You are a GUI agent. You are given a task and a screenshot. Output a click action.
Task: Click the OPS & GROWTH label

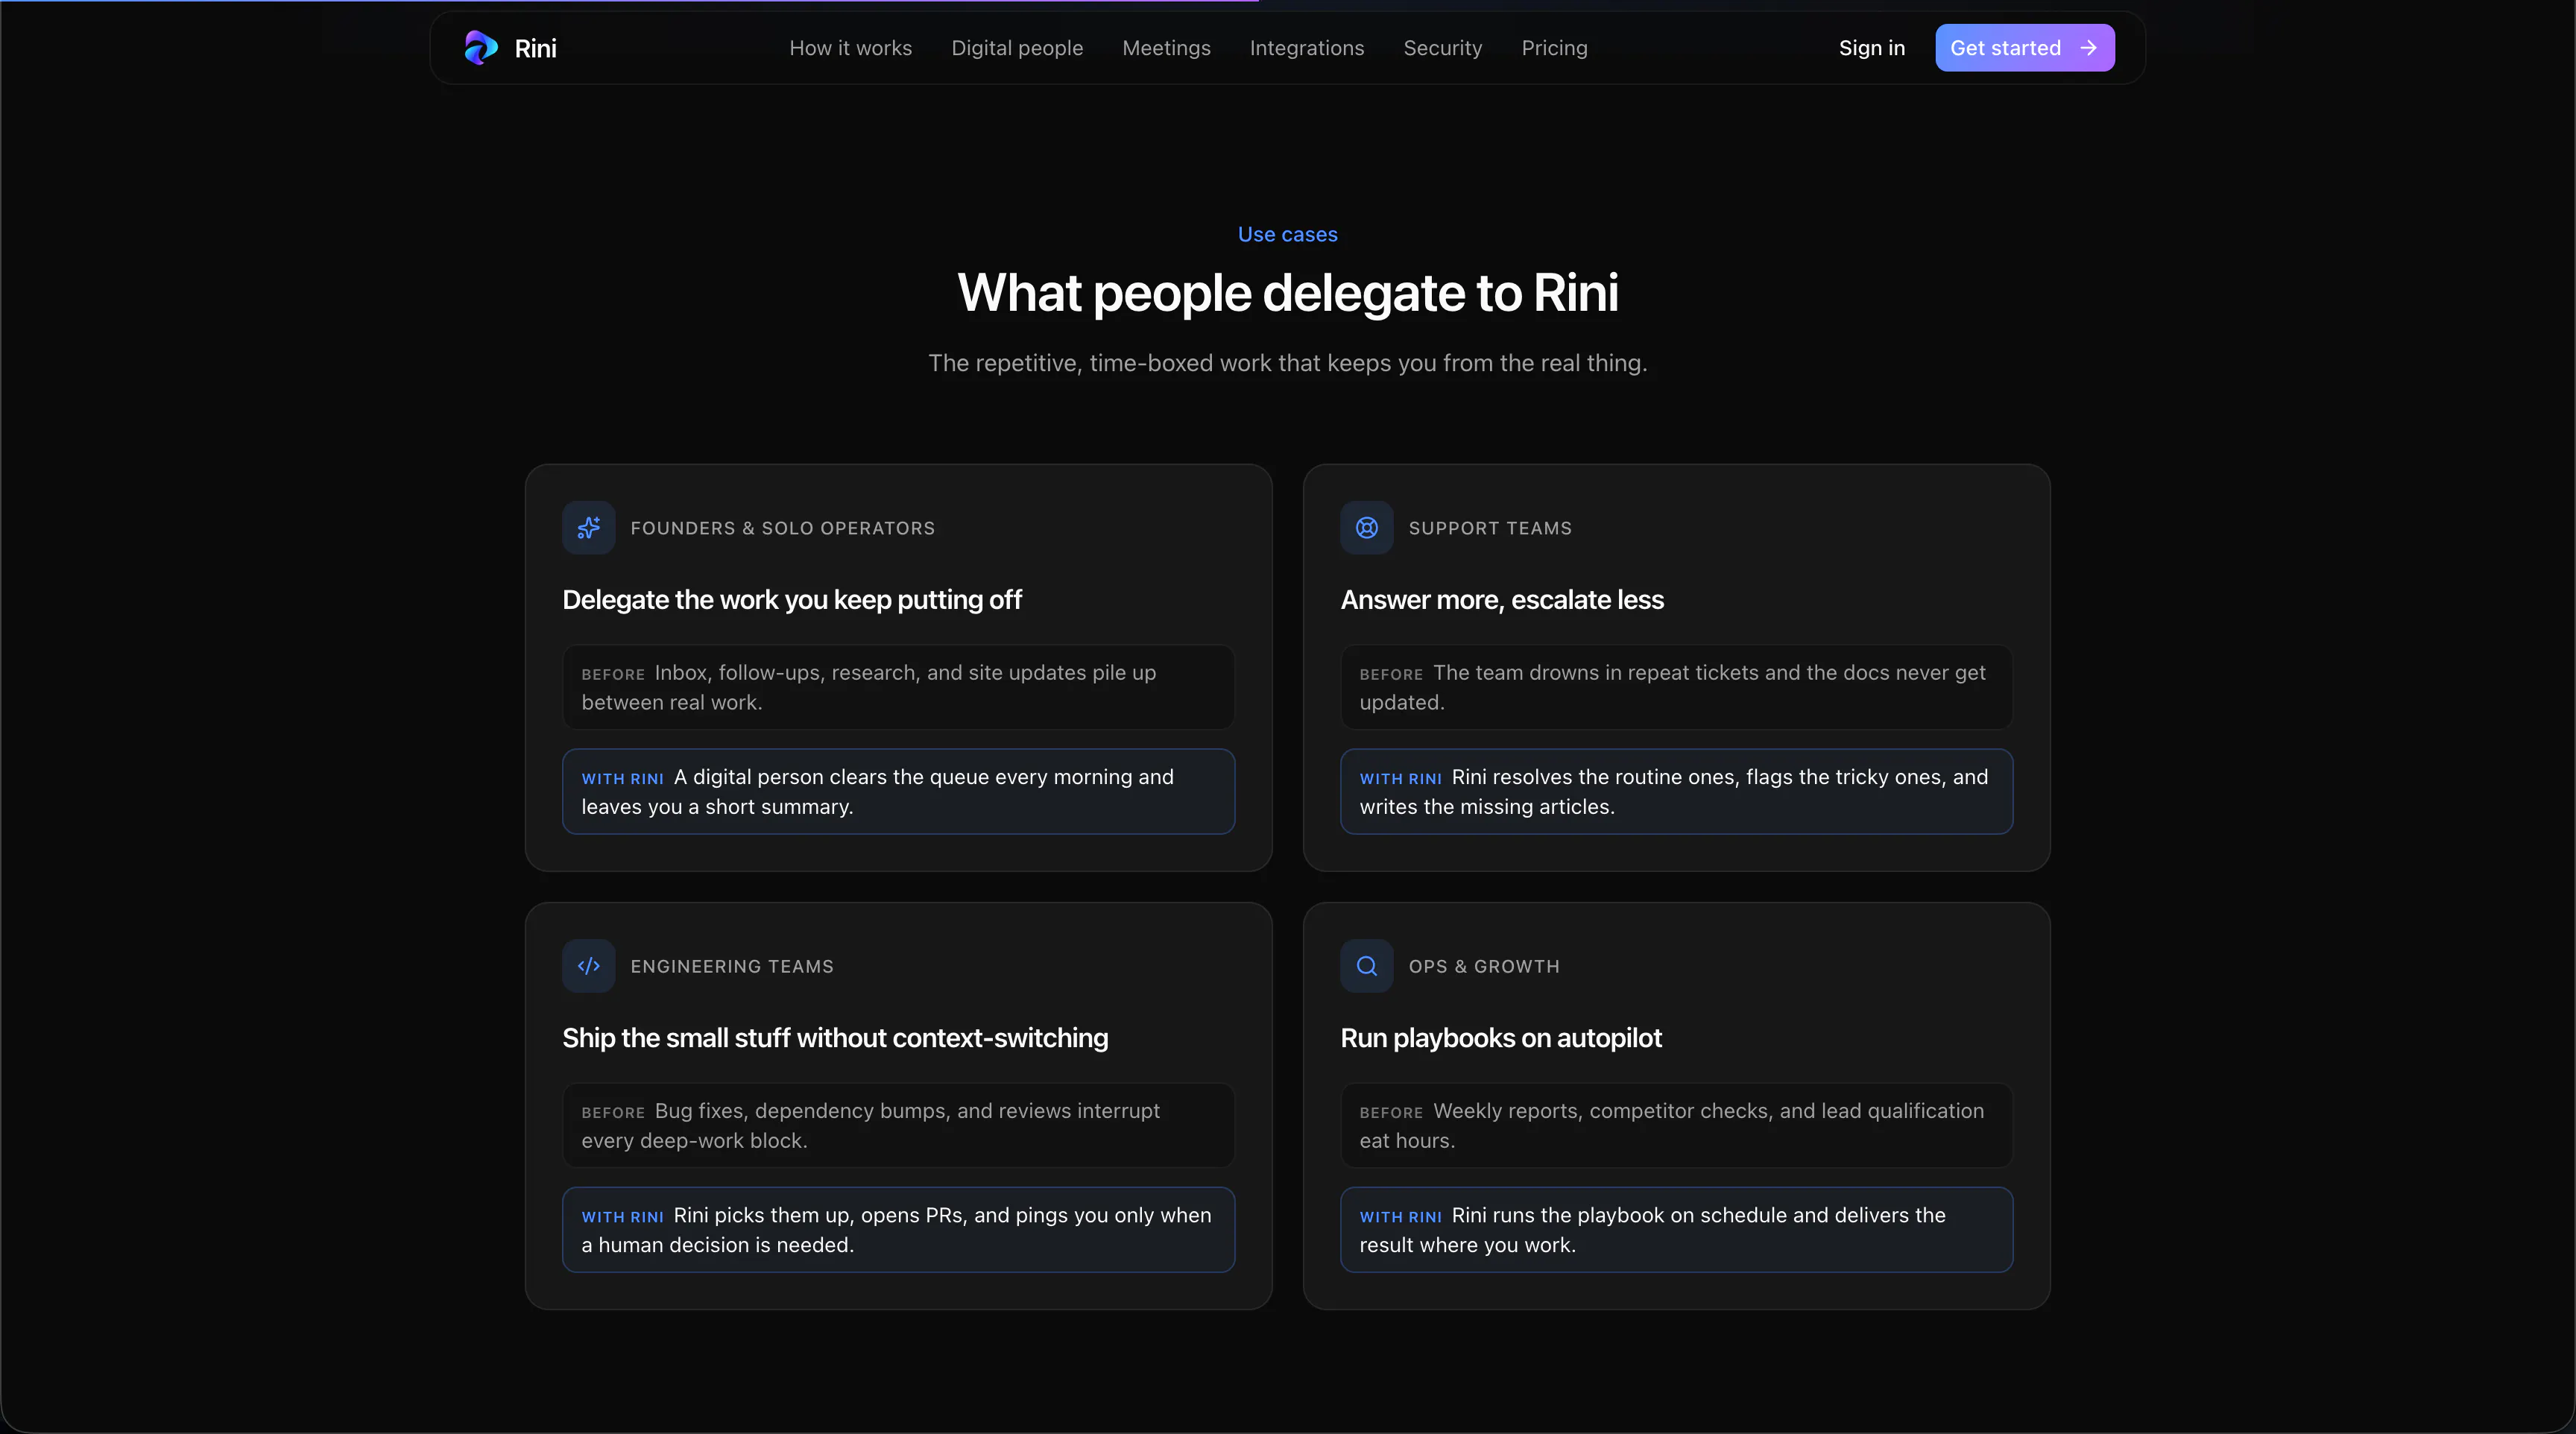(1484, 966)
